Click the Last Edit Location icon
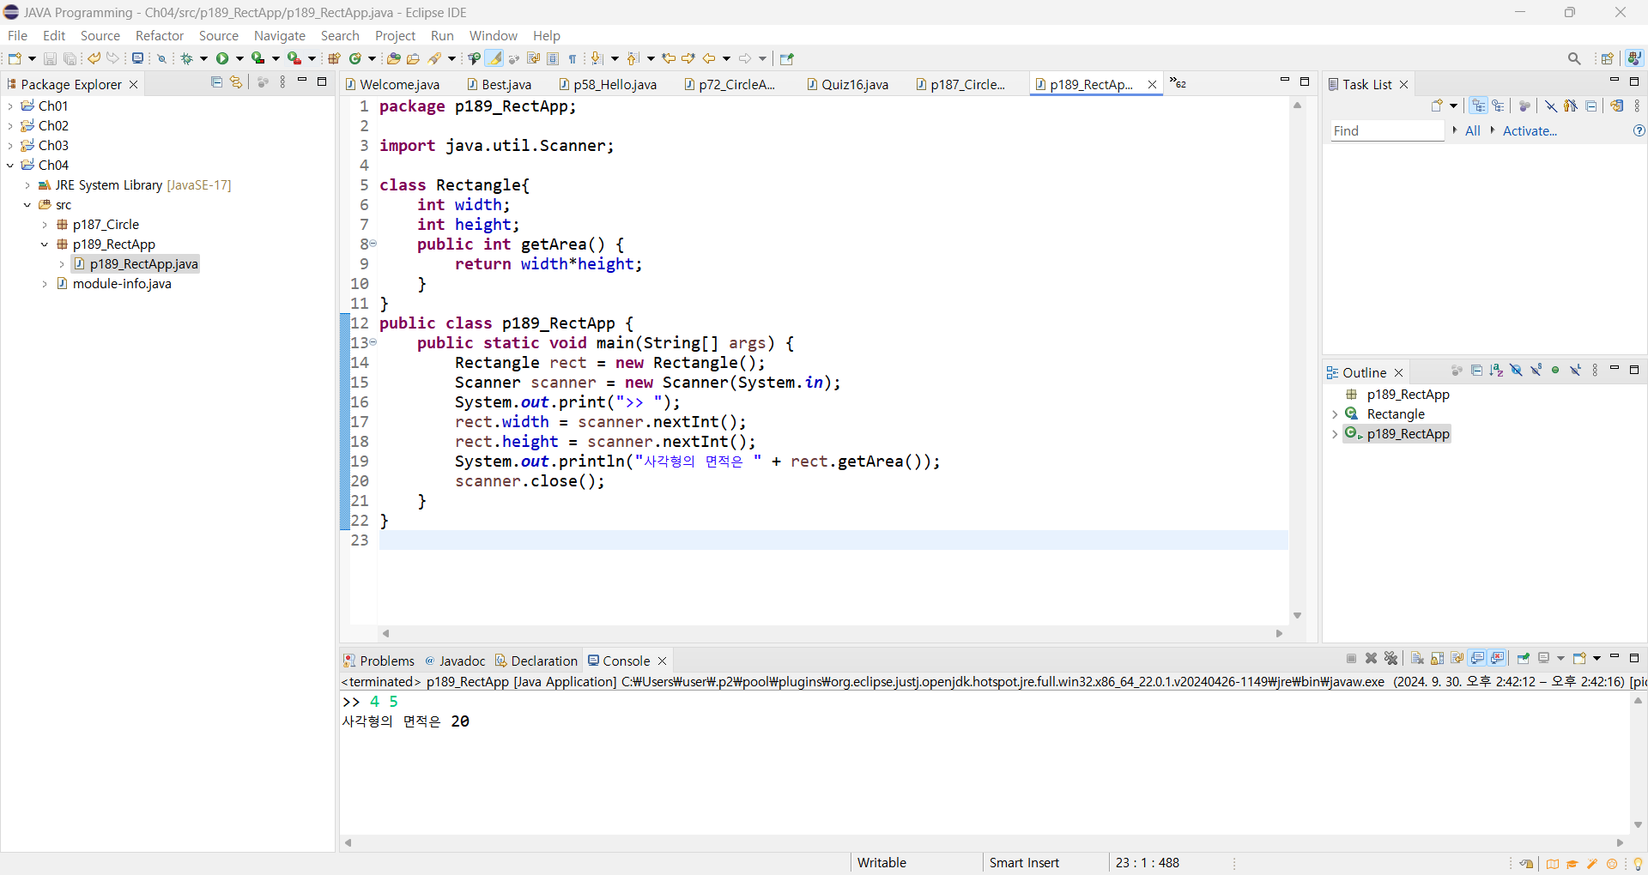The width and height of the screenshot is (1648, 875). coord(669,58)
